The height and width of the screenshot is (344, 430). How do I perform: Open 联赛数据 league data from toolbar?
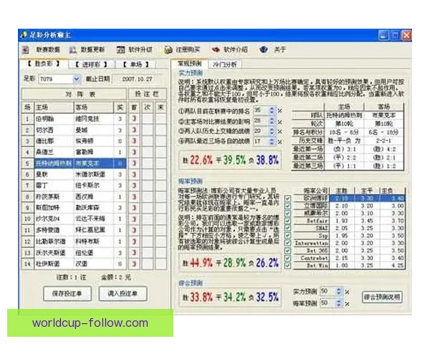(41, 49)
